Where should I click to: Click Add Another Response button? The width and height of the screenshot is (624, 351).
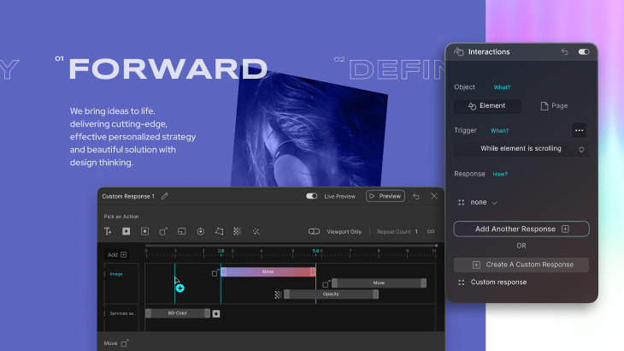point(521,229)
